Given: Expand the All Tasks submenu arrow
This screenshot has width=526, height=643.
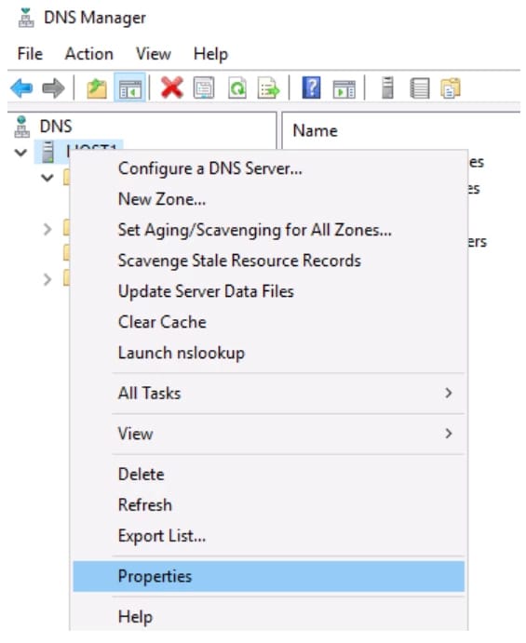Looking at the screenshot, I should click(x=449, y=393).
